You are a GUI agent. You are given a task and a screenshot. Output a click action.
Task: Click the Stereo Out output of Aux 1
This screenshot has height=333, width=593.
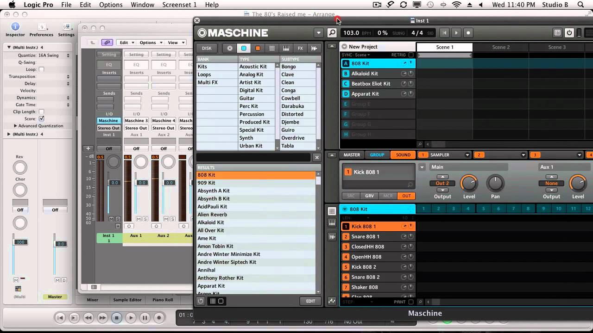136,128
